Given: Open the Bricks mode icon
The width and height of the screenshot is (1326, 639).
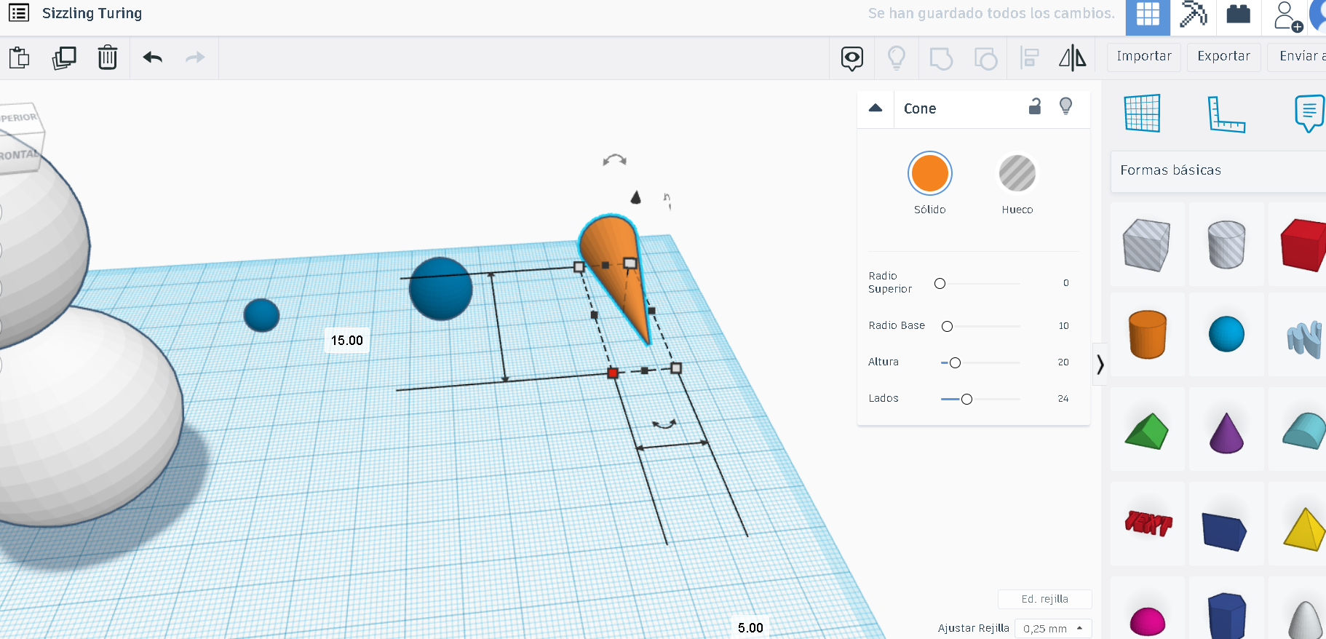Looking at the screenshot, I should click(1238, 14).
